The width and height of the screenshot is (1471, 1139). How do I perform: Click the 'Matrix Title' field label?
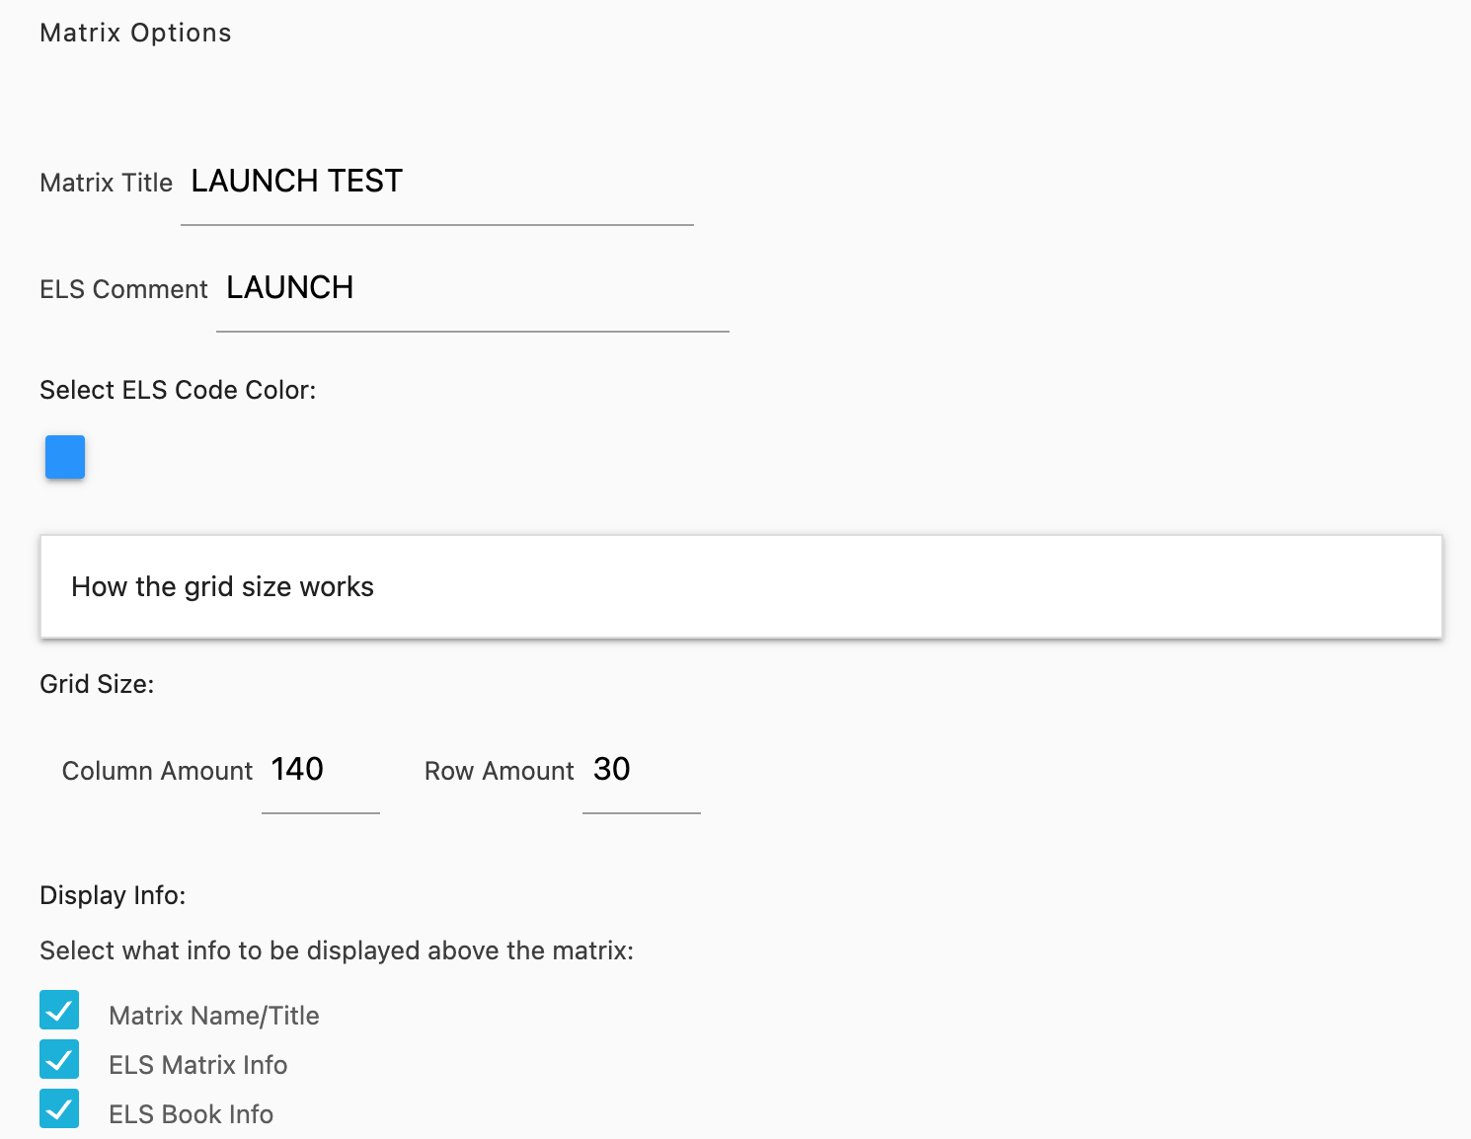(106, 183)
